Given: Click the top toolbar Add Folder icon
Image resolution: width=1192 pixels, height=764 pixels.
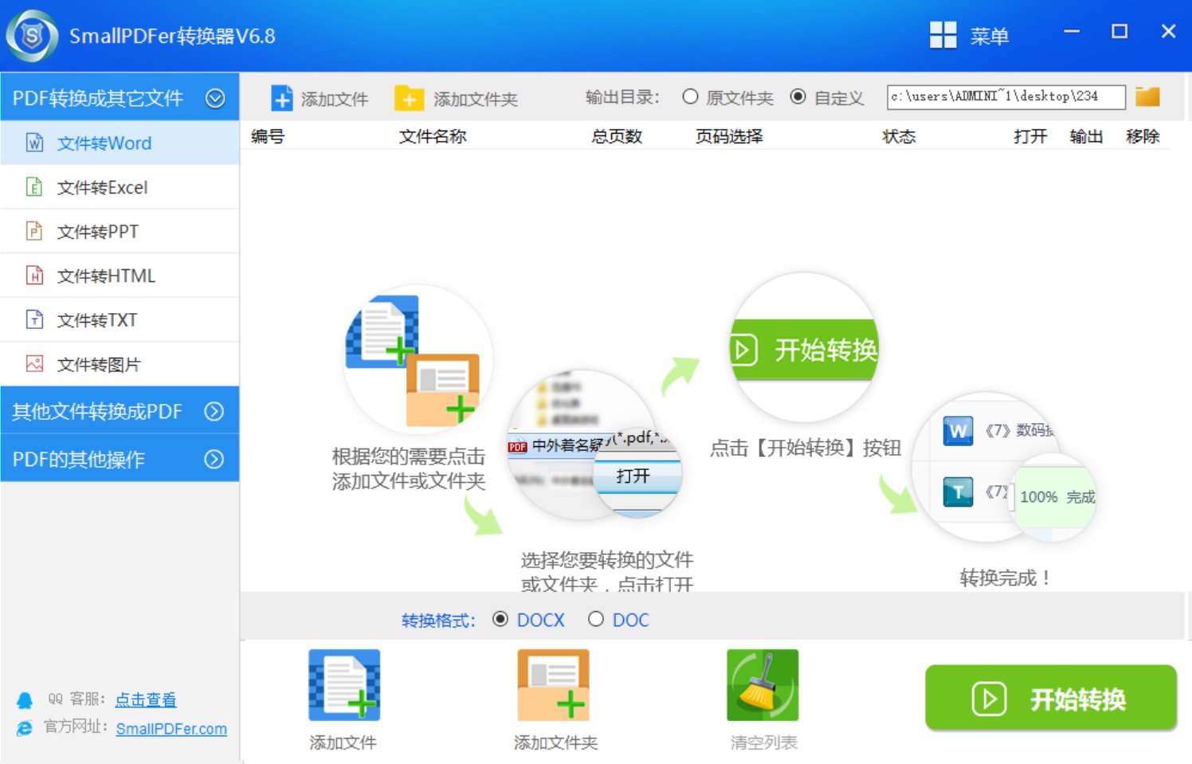Looking at the screenshot, I should 409,99.
